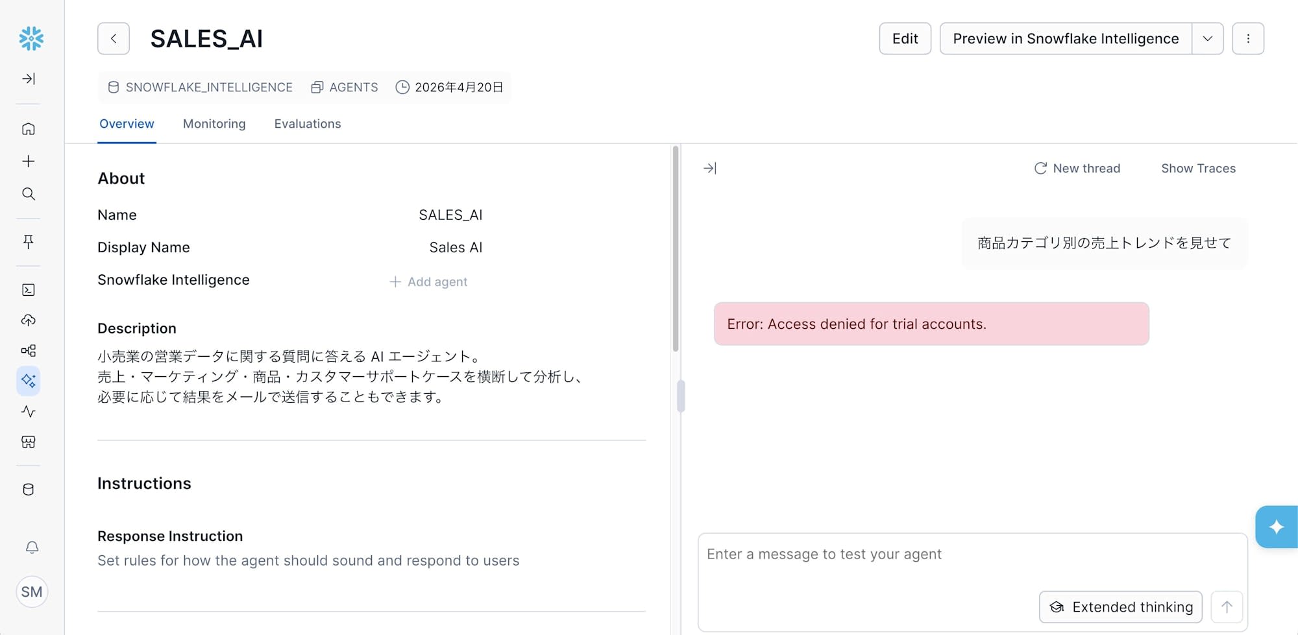Screen dimensions: 1298x635
Task: Click the Edit button
Action: tap(905, 39)
